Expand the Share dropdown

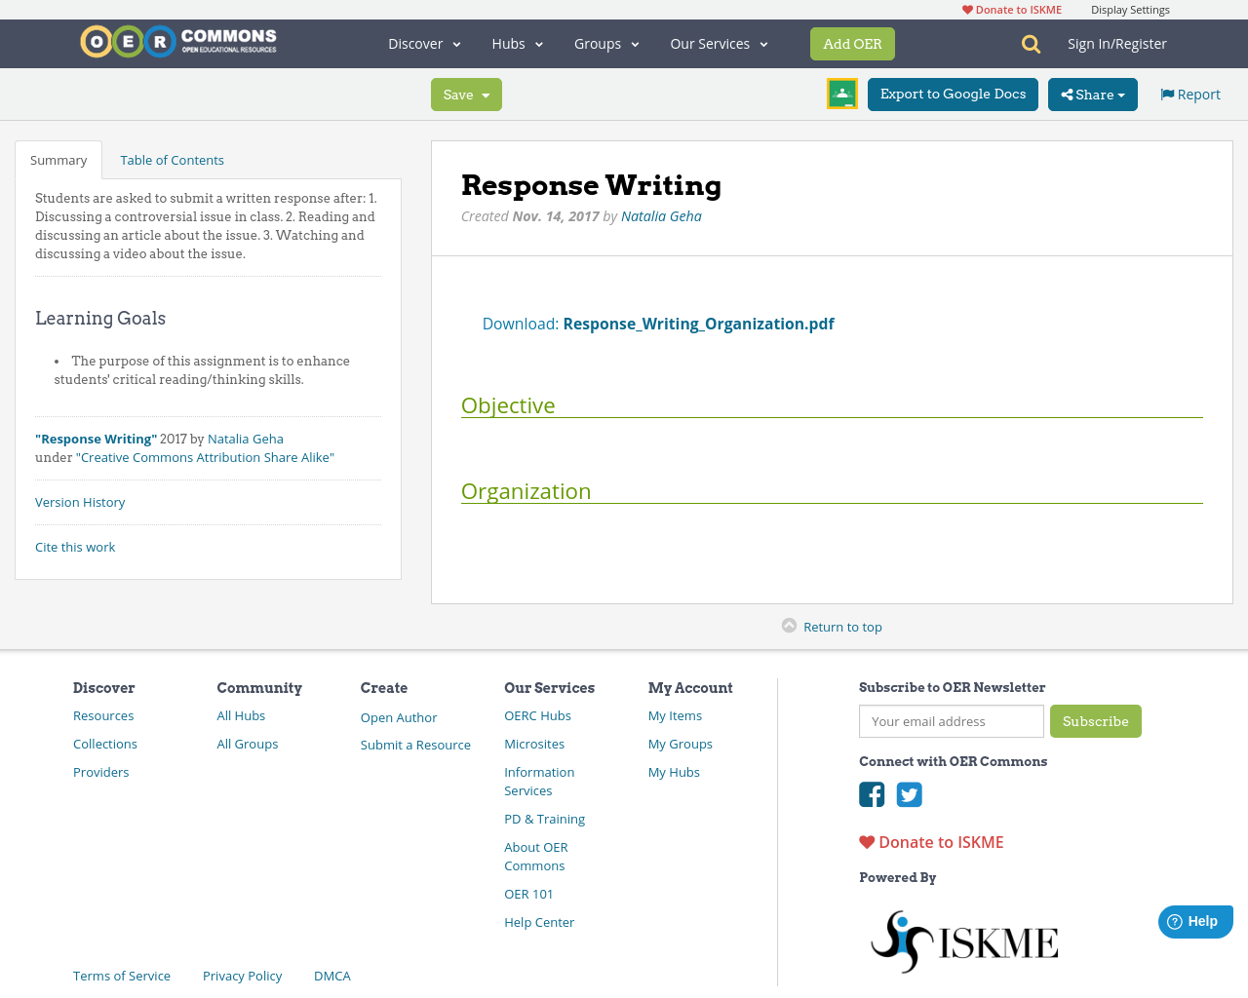pyautogui.click(x=1092, y=94)
